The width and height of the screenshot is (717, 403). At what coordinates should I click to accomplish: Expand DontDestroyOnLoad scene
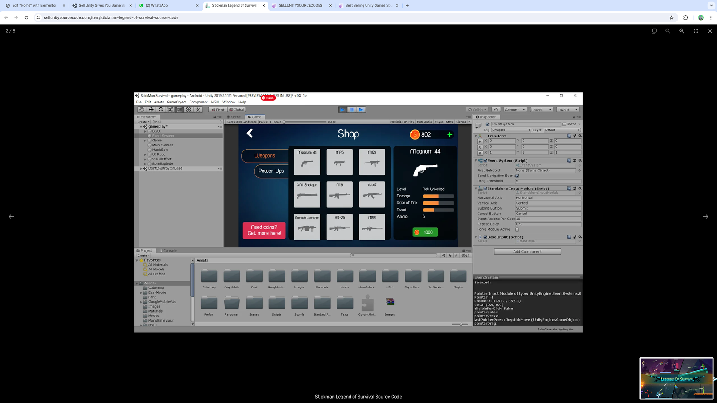tap(141, 168)
